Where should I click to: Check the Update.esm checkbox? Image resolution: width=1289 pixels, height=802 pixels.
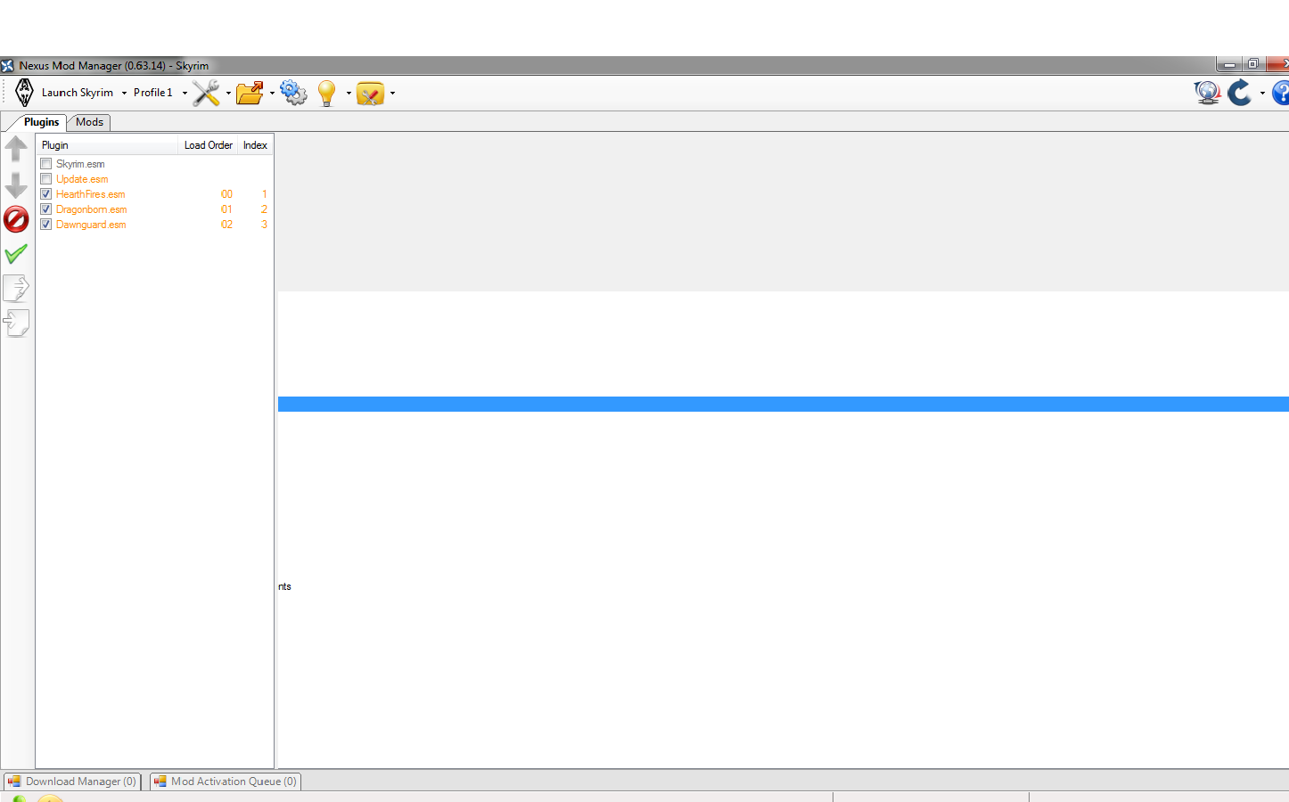[x=46, y=179]
